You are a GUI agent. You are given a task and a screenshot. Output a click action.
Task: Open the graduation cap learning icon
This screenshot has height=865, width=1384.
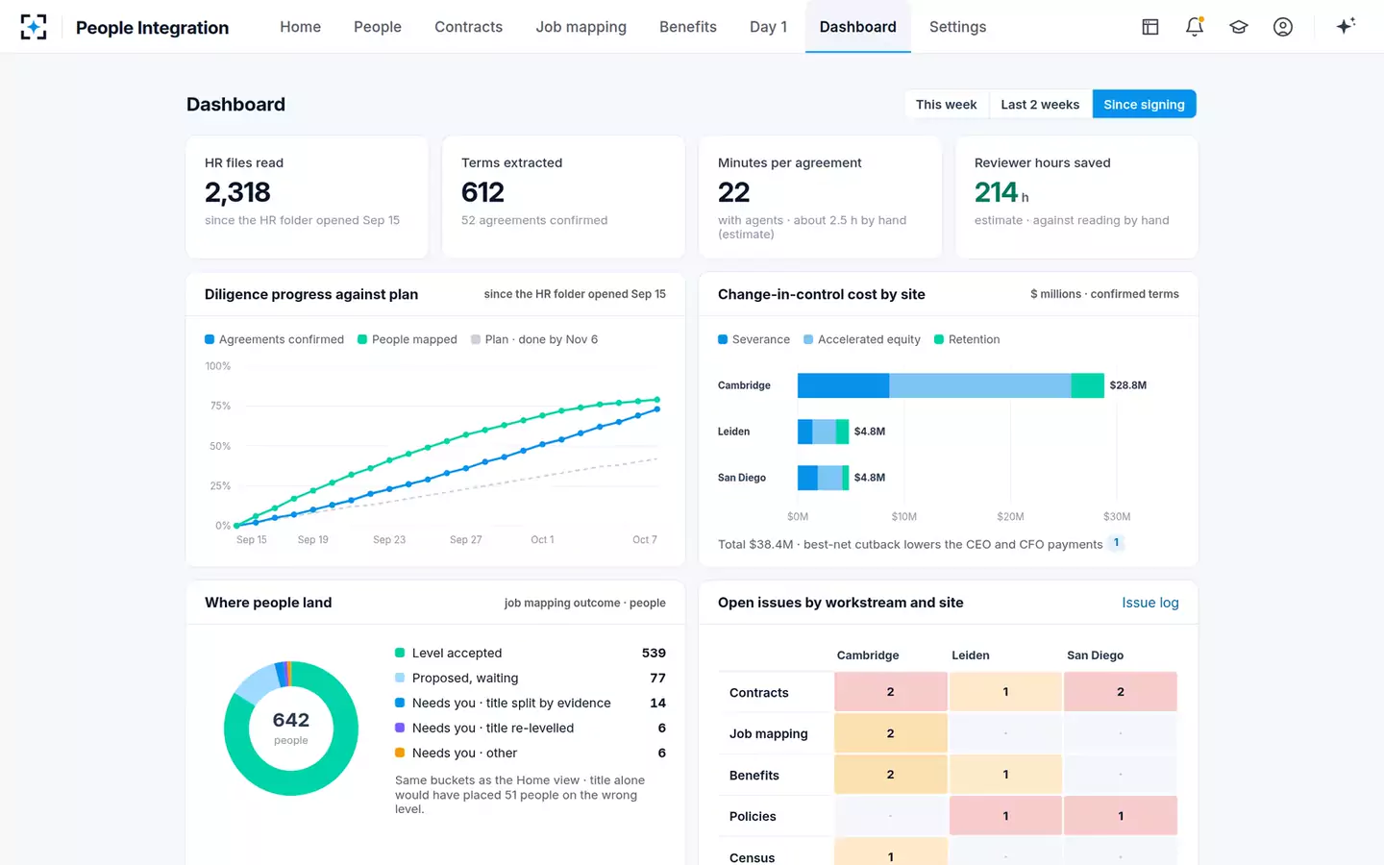(1239, 27)
